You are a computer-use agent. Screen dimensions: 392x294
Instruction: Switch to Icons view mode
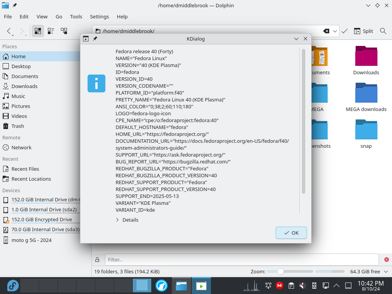[38, 31]
